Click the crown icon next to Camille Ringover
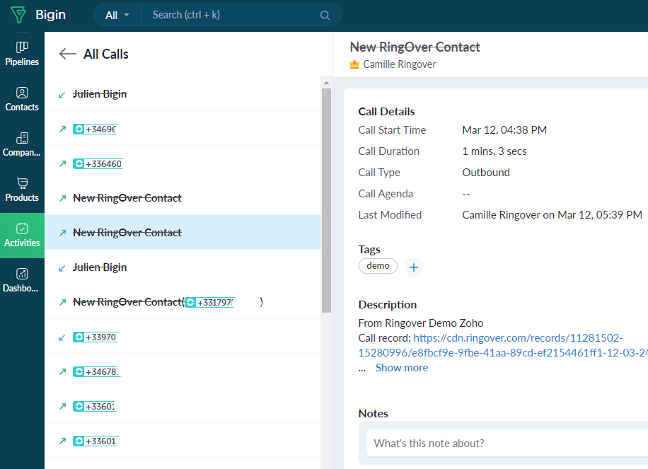648x469 pixels. click(x=354, y=64)
